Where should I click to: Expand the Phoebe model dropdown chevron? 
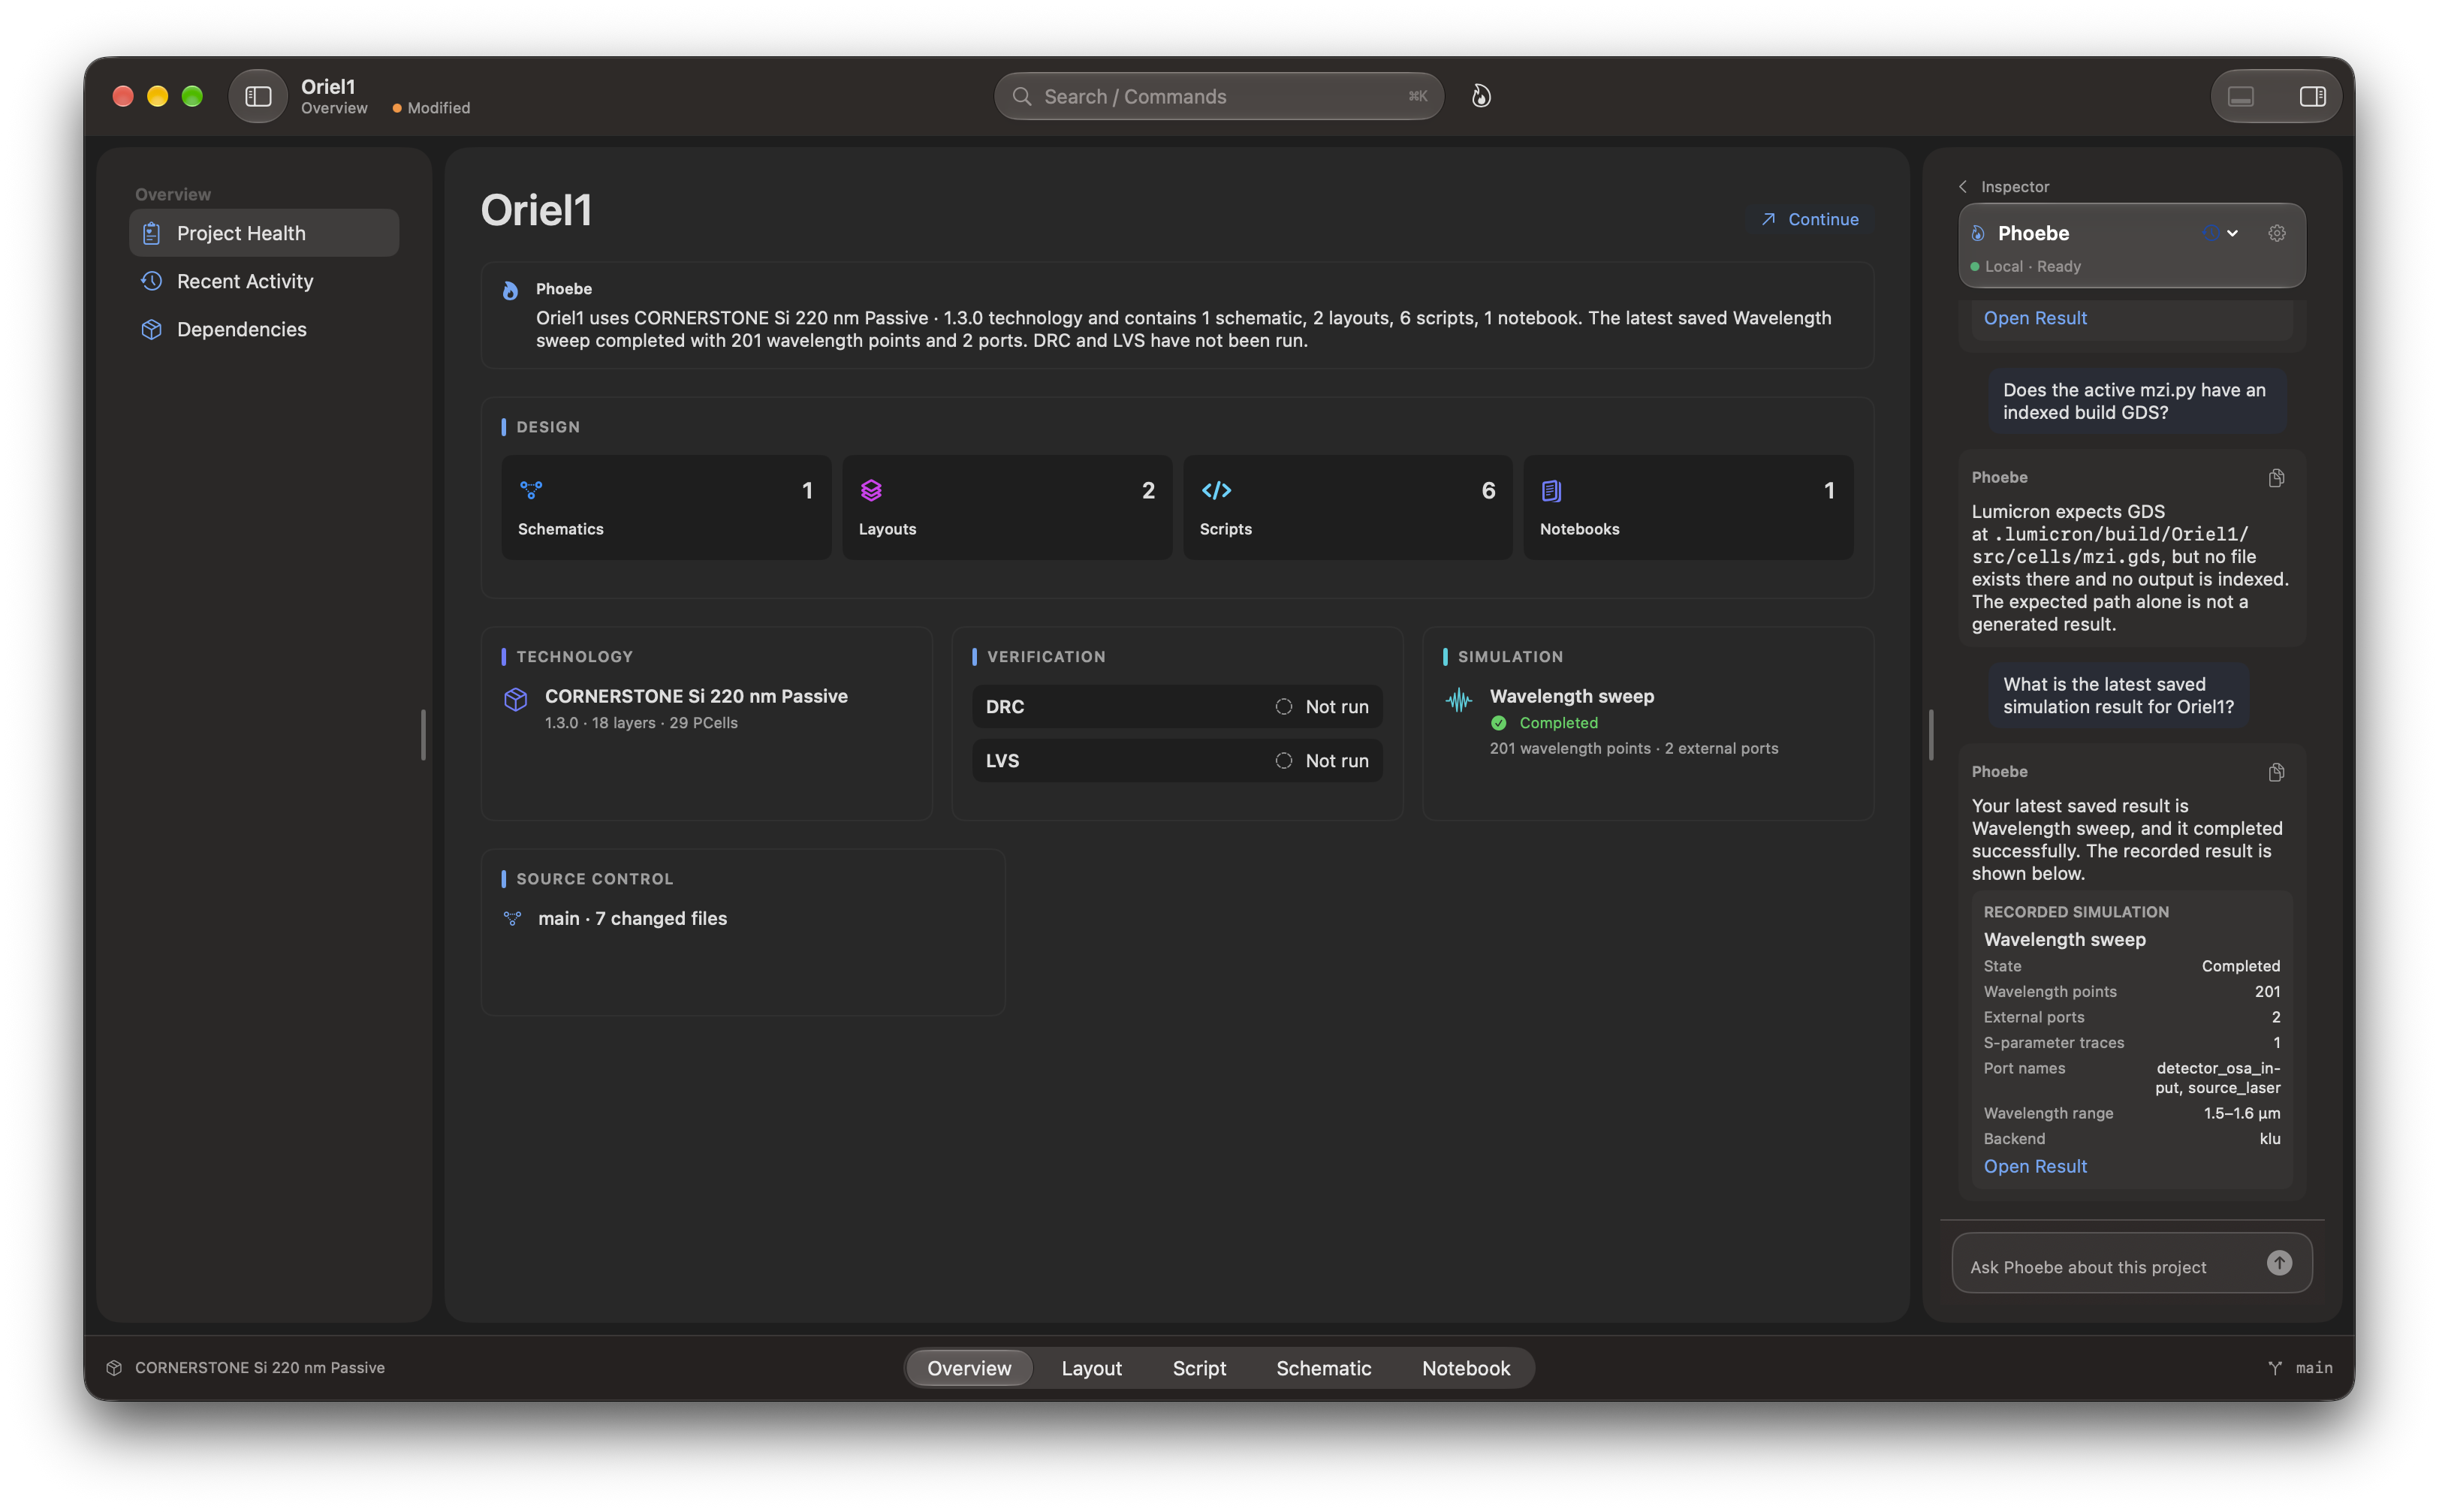(2231, 233)
